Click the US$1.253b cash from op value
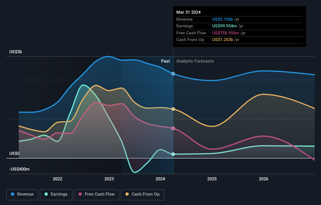321x205 pixels. 222,40
